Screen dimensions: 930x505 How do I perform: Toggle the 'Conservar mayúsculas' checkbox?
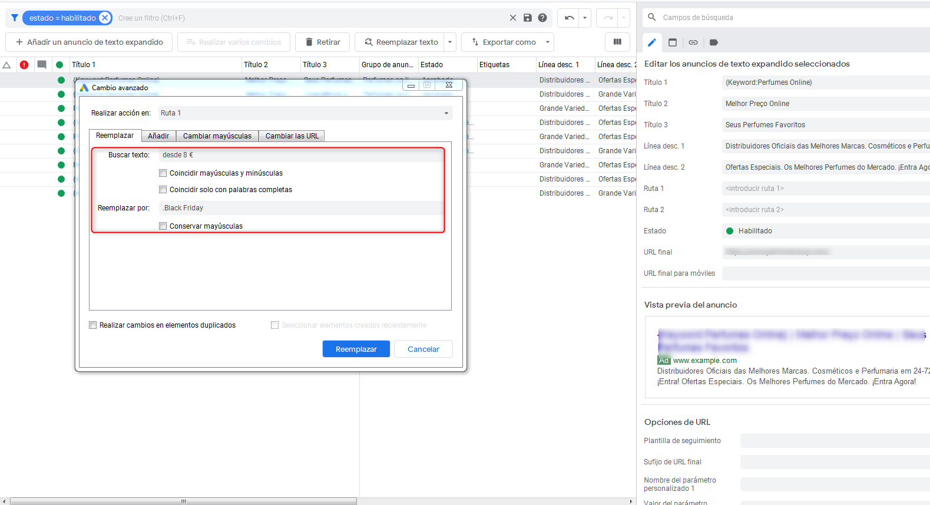click(x=163, y=226)
